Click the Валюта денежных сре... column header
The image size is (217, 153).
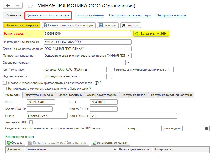tap(135, 149)
